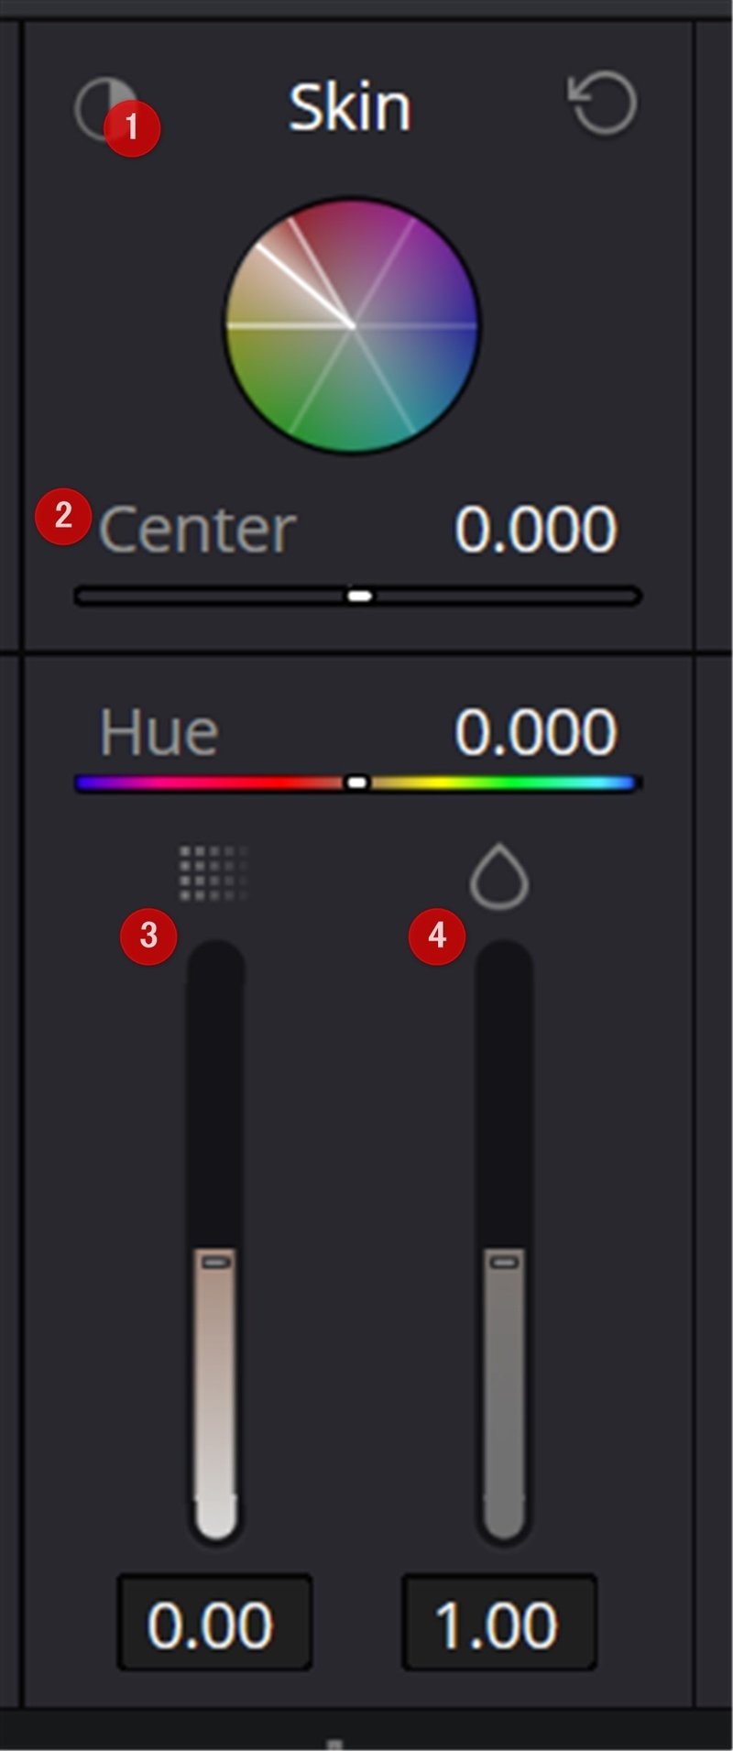Viewport: 733px width, 1751px height.
Task: Click the handle of the Density vertical slider
Action: (216, 1262)
